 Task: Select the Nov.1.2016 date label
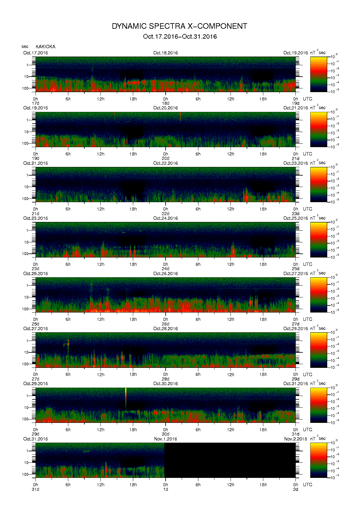(x=166, y=439)
